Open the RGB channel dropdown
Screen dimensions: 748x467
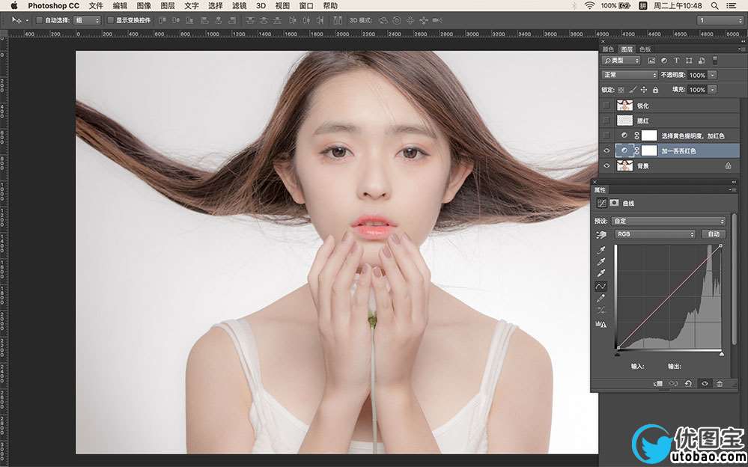(x=655, y=234)
